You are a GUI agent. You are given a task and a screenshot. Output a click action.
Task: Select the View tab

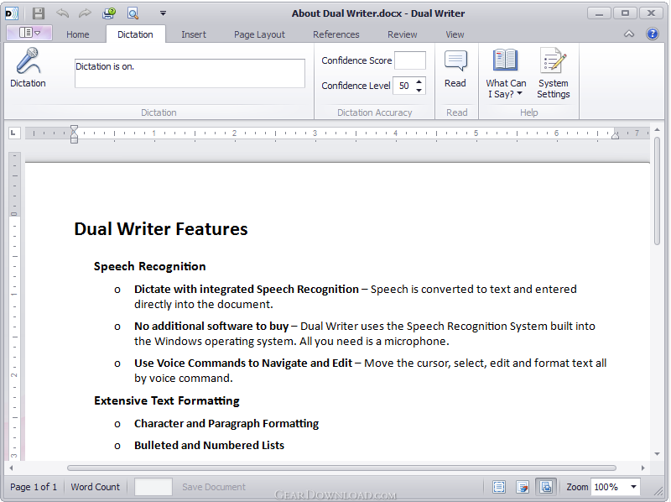tap(455, 34)
